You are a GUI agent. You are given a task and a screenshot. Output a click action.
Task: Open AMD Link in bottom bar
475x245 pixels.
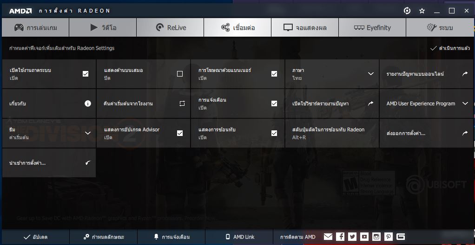(239, 237)
